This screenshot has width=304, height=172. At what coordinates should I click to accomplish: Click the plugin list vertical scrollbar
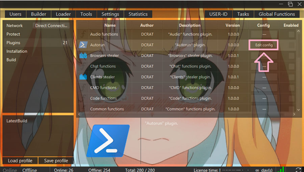coord(299,46)
